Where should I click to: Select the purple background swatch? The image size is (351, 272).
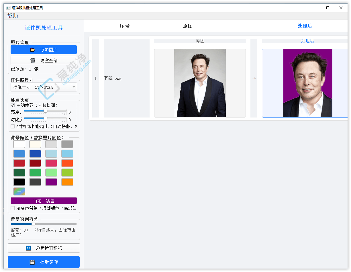[x=51, y=182]
